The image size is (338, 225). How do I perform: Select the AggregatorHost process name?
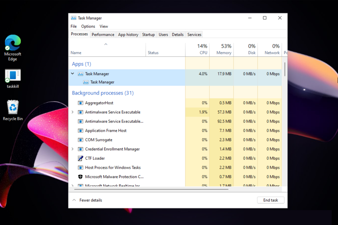point(99,103)
